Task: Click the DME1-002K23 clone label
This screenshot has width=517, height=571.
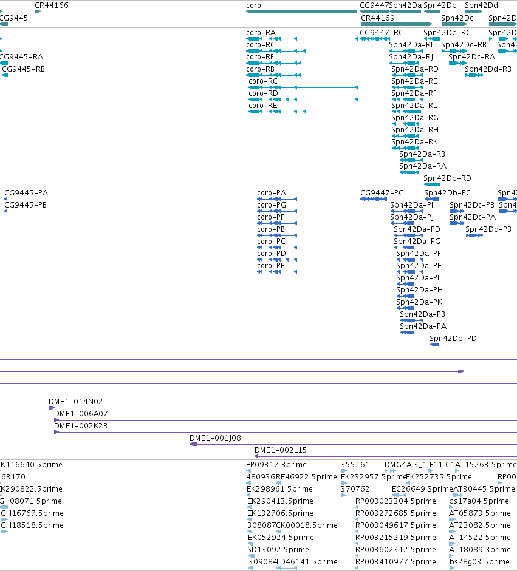Action: [x=81, y=426]
